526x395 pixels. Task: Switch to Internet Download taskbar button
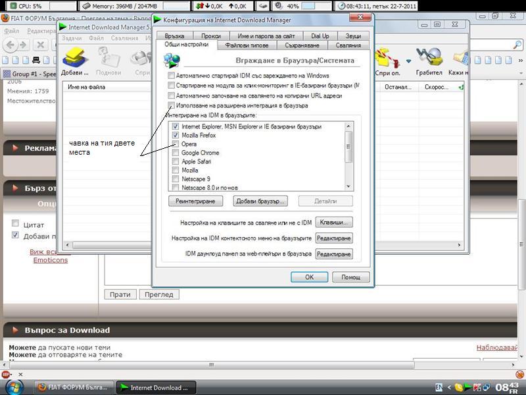click(156, 387)
